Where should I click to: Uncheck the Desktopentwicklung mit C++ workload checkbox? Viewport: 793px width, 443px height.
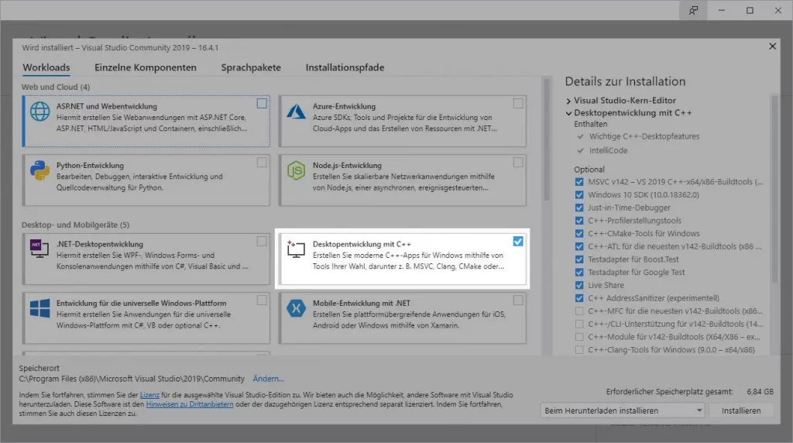click(518, 242)
